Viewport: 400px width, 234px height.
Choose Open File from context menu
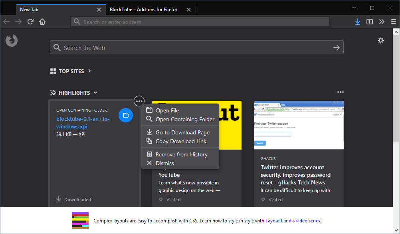(x=180, y=110)
